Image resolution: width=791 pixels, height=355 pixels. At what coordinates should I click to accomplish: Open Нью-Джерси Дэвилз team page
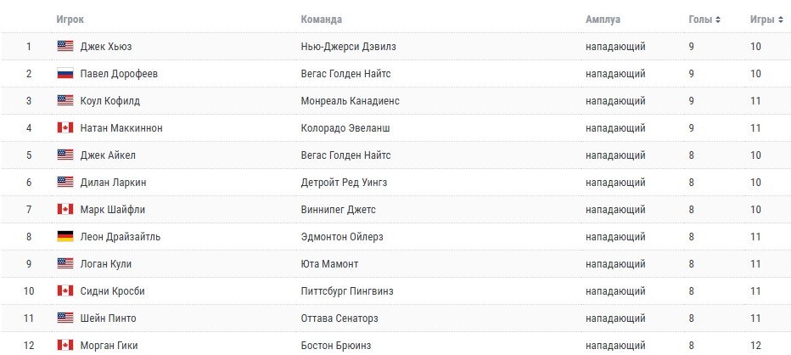coord(348,46)
